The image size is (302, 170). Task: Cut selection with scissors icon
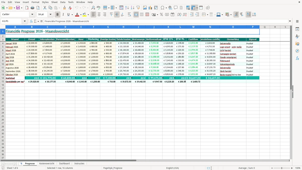point(45,8)
